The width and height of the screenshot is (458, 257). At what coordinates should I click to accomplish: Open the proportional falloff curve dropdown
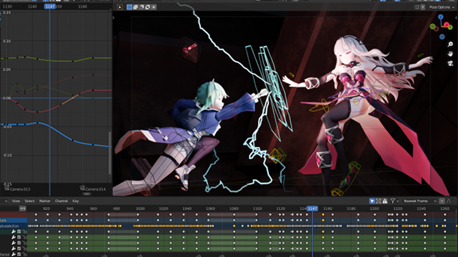(x=450, y=201)
